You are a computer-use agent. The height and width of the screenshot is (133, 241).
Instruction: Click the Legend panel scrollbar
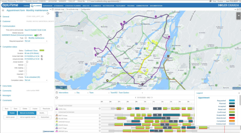[240, 100]
